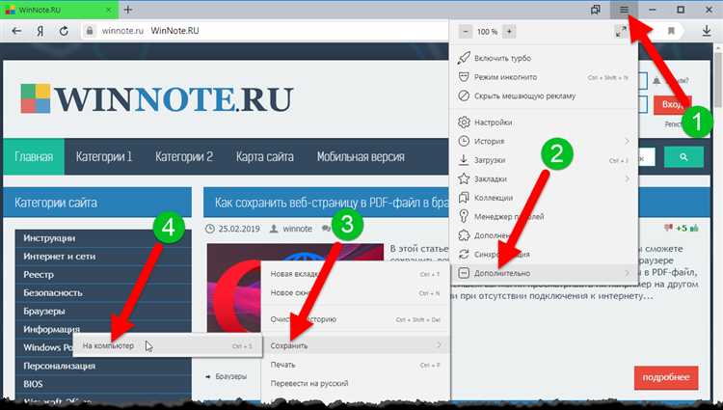Close the WinNote.RU tab
This screenshot has width=723, height=410.
pos(109,10)
